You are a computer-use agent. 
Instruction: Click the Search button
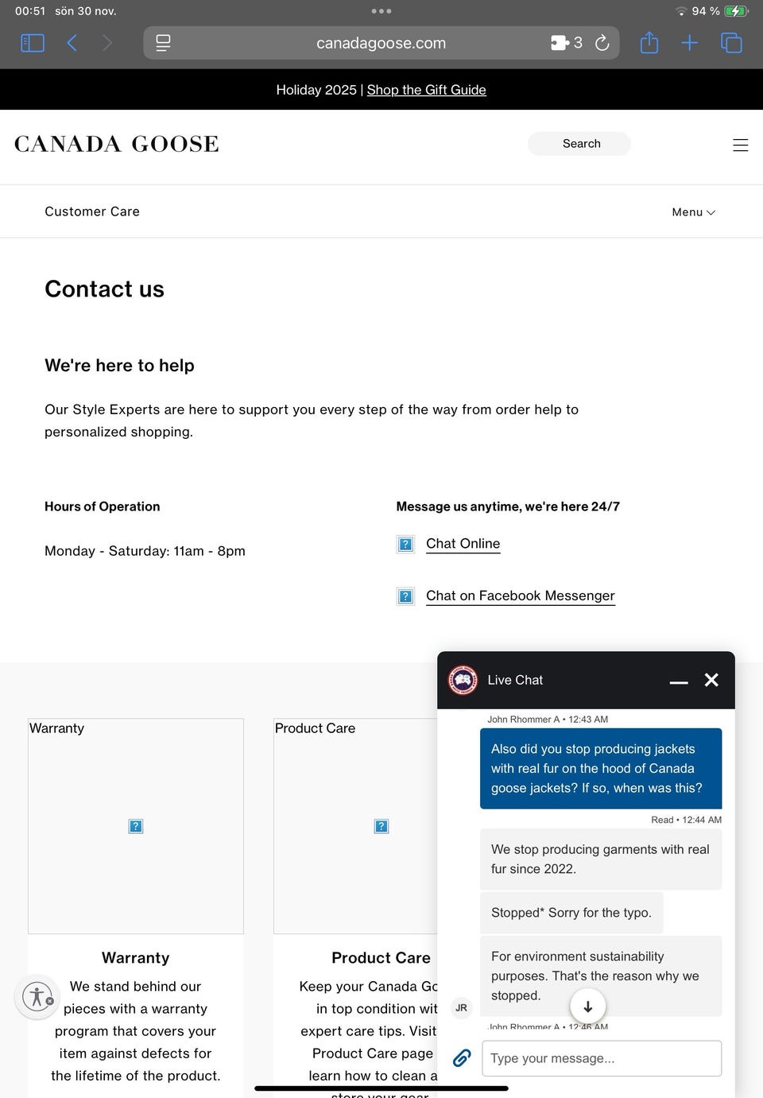pos(579,144)
